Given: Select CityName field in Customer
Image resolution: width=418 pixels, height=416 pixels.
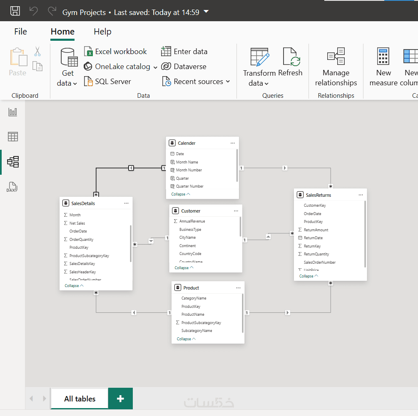Looking at the screenshot, I should (x=187, y=237).
